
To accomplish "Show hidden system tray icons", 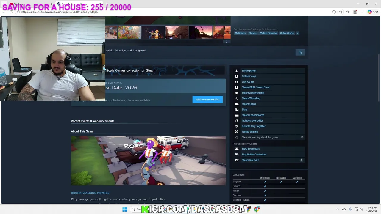I will tap(337, 209).
